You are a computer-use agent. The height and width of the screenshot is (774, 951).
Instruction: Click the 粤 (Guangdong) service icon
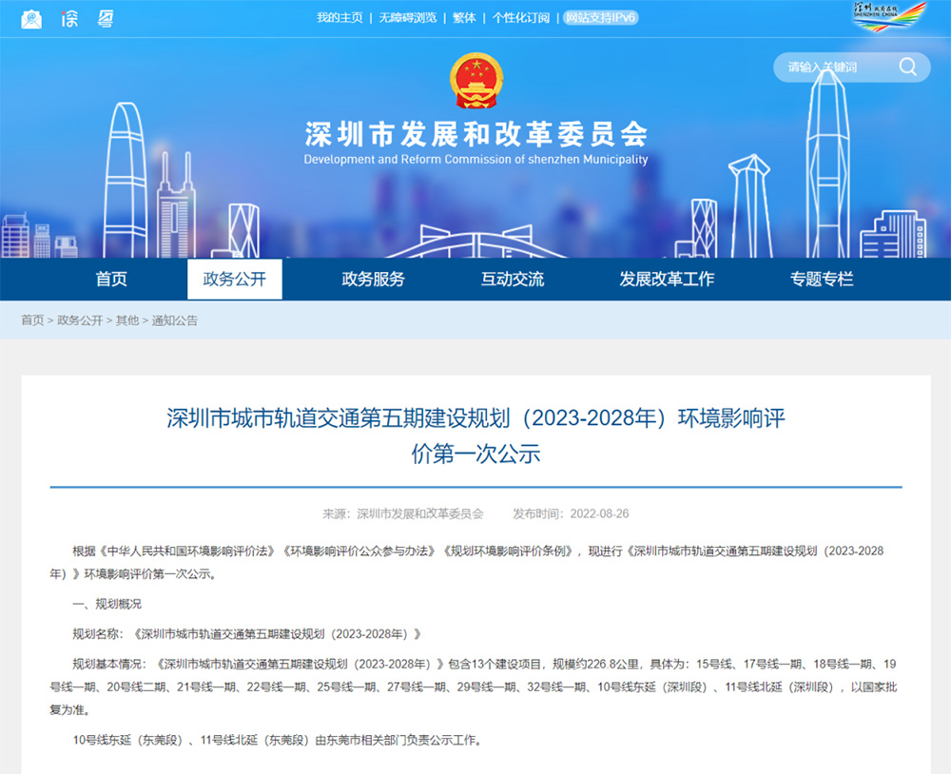click(106, 19)
